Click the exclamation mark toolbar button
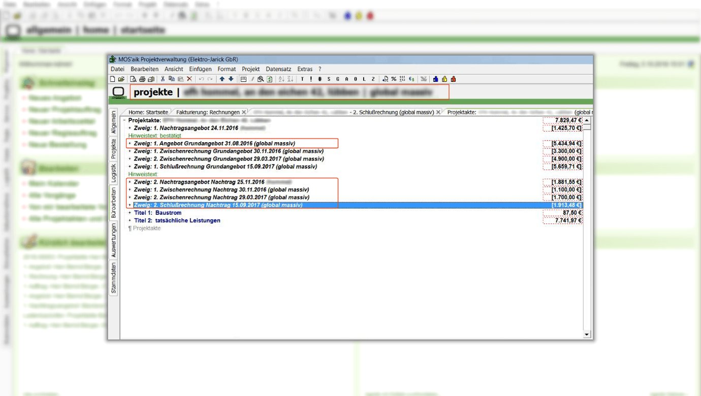The height and width of the screenshot is (396, 701). point(311,79)
